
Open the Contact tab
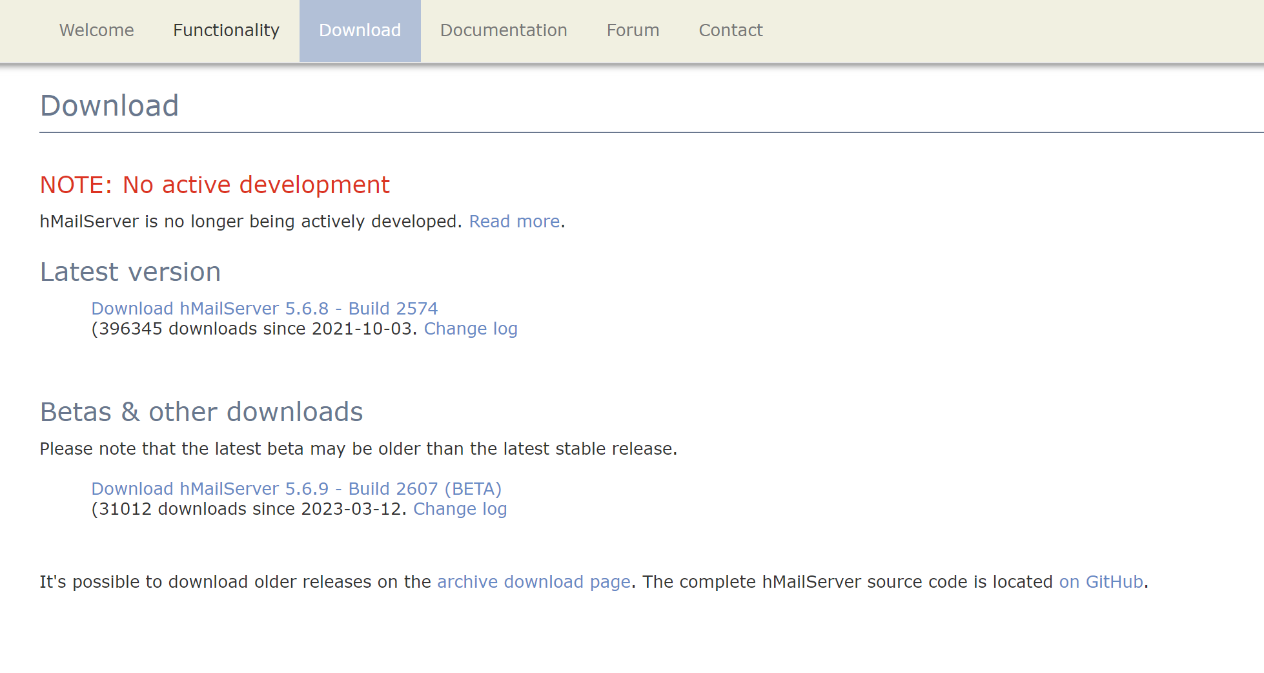coord(731,30)
